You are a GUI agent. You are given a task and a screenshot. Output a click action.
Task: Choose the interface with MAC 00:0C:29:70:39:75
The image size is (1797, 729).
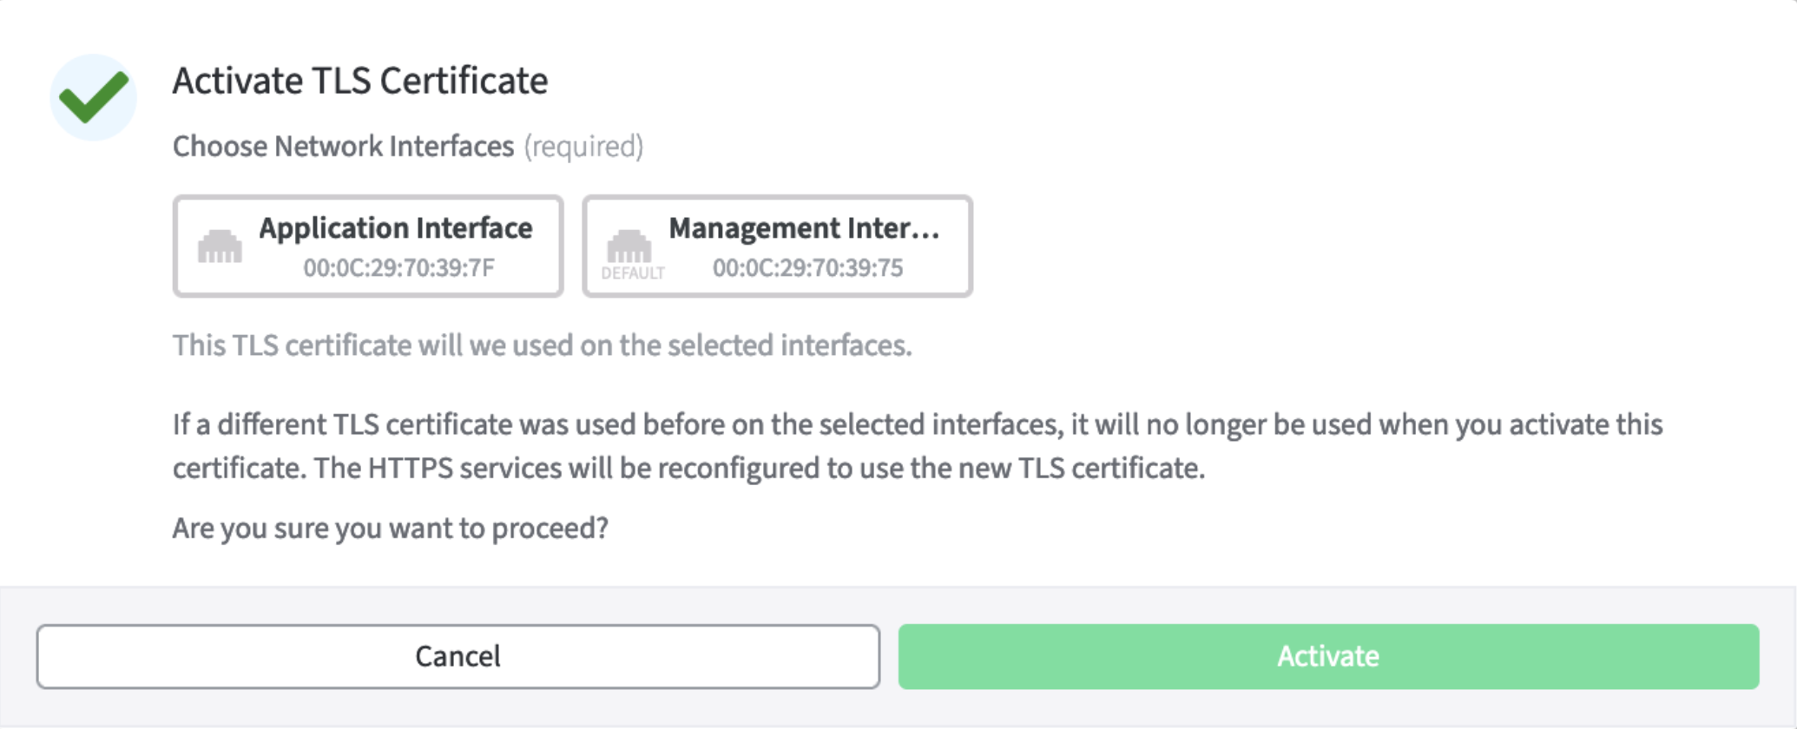[807, 268]
